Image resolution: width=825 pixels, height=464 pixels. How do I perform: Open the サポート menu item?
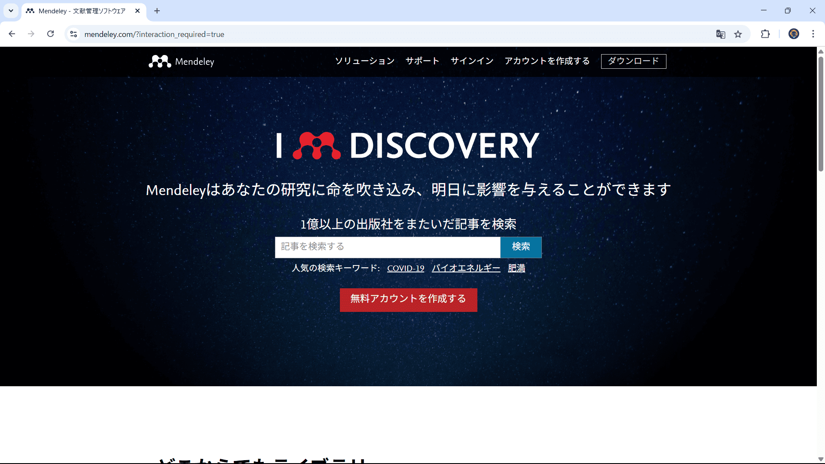(x=422, y=61)
